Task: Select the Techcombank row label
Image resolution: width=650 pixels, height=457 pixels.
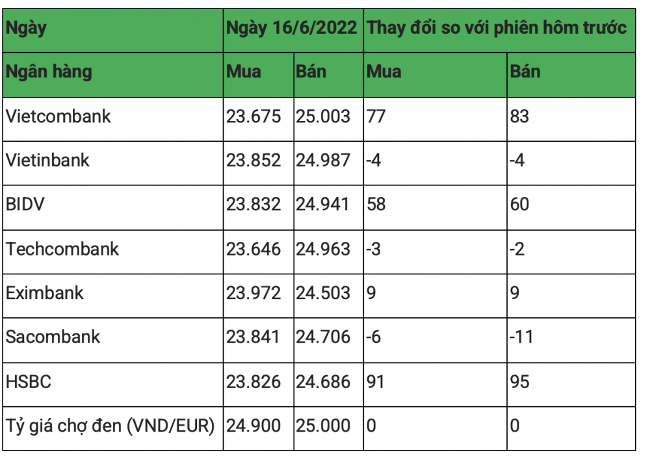Action: pyautogui.click(x=62, y=249)
